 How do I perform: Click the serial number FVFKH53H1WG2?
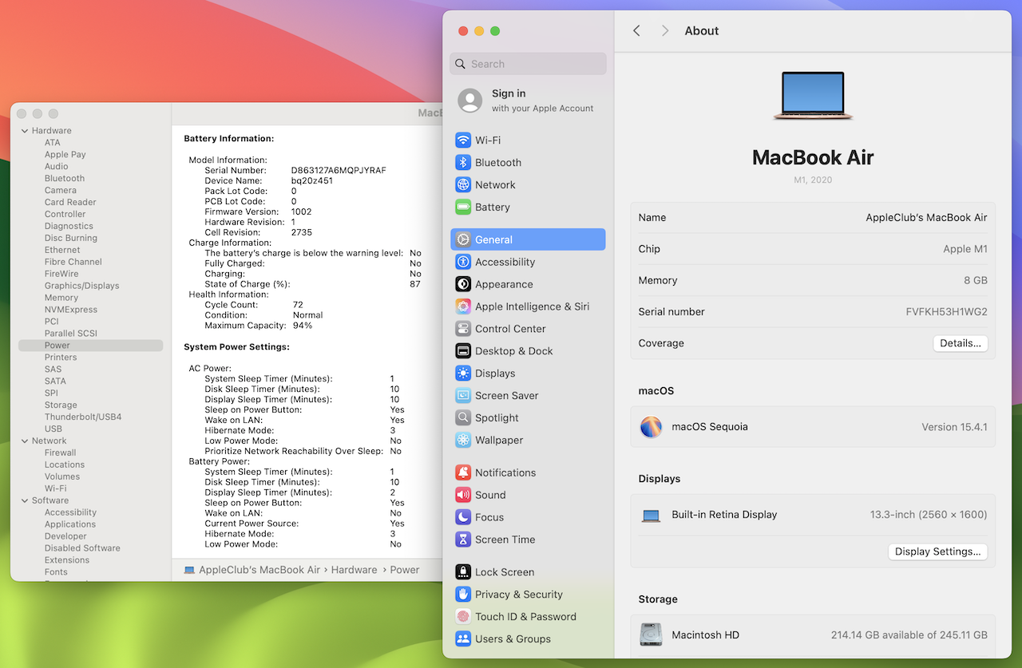[946, 312]
